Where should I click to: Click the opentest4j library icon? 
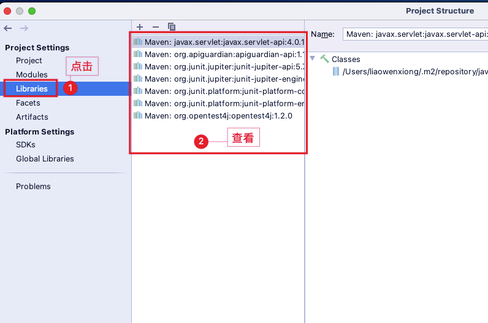(x=138, y=115)
